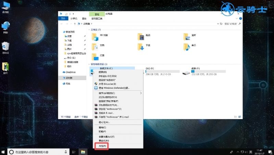This screenshot has height=155, width=274.
Task: Choose 启用 BitLocker from the context menu
Action: tap(118, 84)
